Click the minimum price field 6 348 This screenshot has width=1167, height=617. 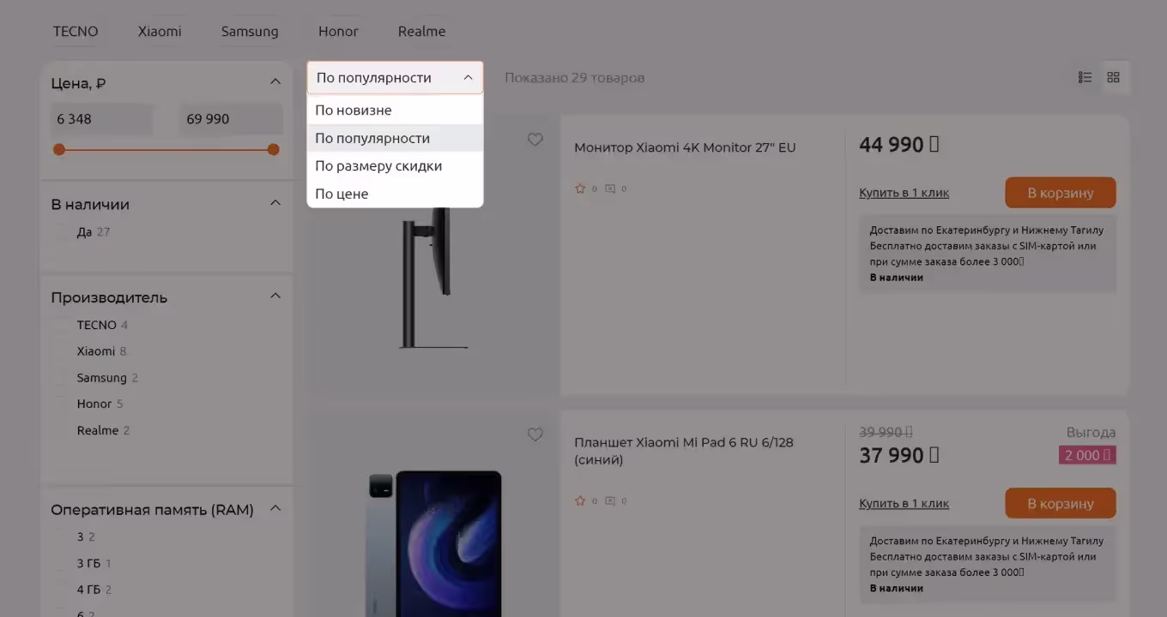pyautogui.click(x=101, y=119)
